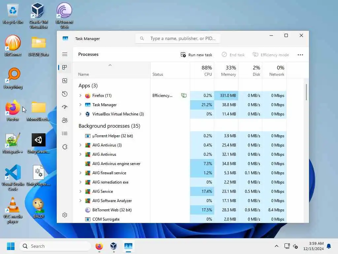The image size is (338, 254).
Task: Click the taskbar Search box
Action: (x=55, y=246)
